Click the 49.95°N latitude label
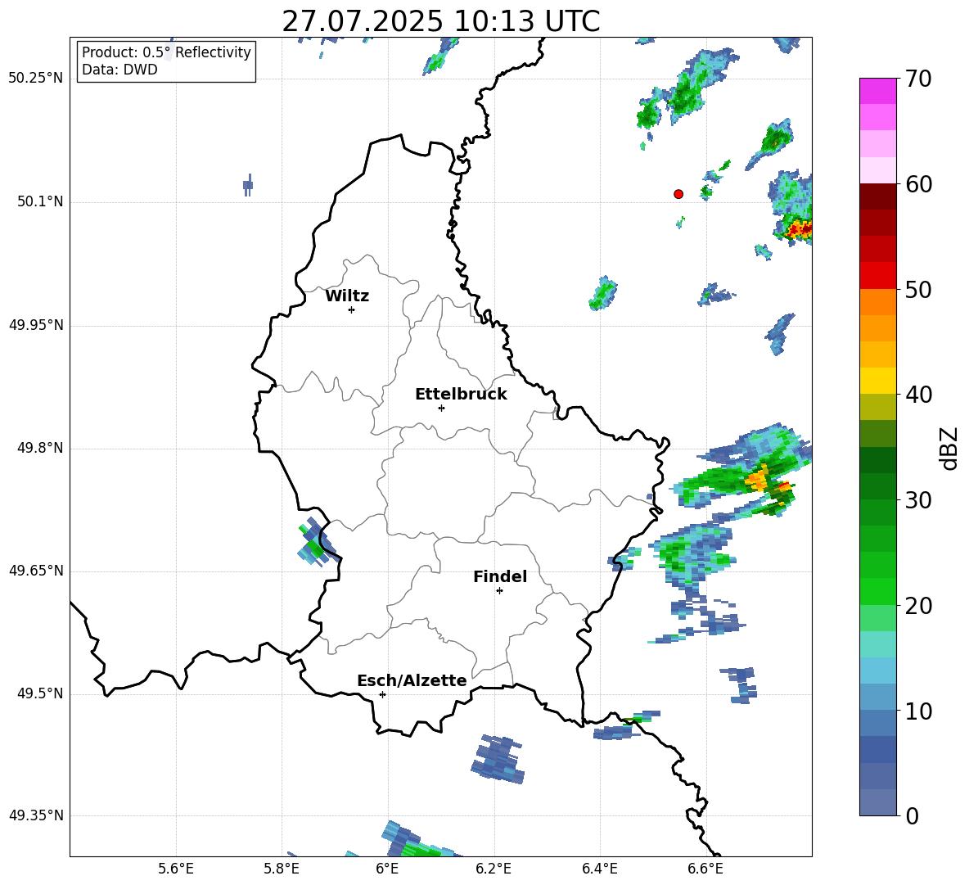The width and height of the screenshot is (969, 885). pos(36,325)
